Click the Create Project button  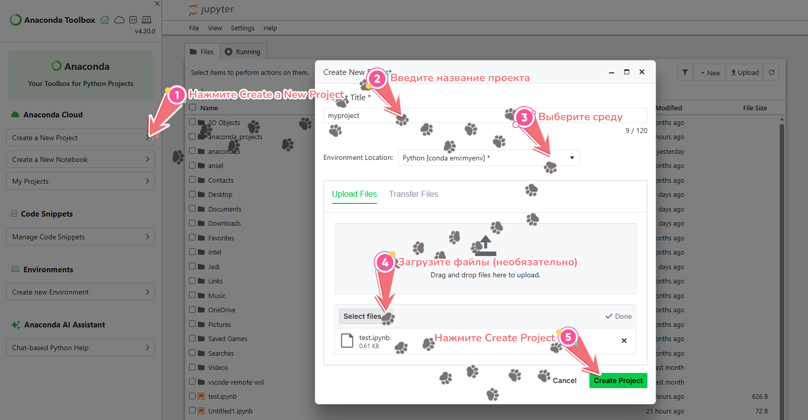(618, 381)
